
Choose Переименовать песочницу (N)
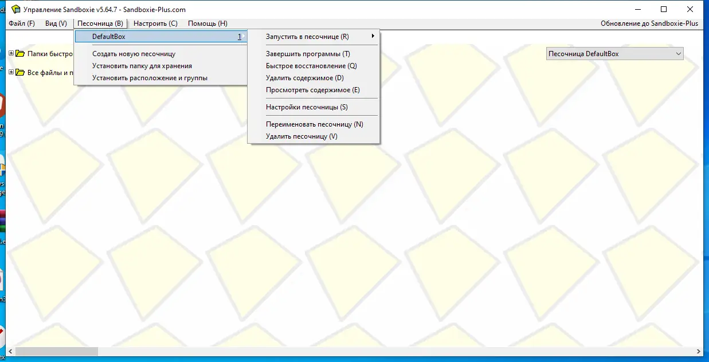pyautogui.click(x=314, y=124)
